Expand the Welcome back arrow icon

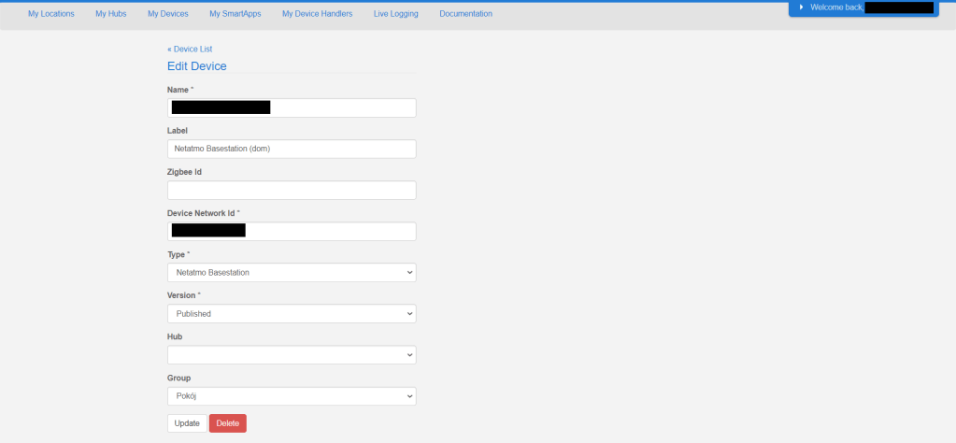click(801, 7)
